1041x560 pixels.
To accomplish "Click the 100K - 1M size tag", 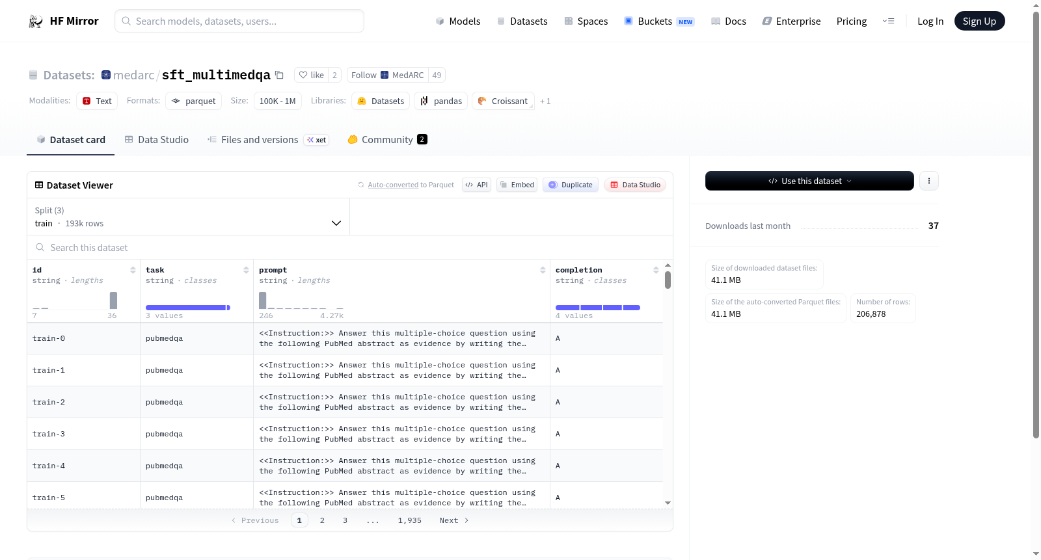I will coord(278,101).
